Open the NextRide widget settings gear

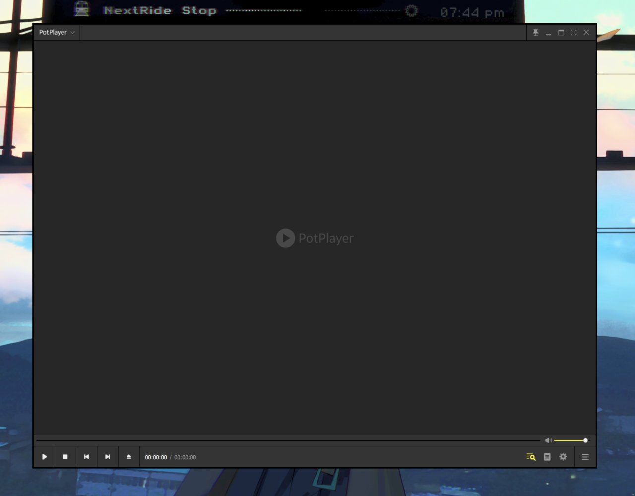(411, 10)
